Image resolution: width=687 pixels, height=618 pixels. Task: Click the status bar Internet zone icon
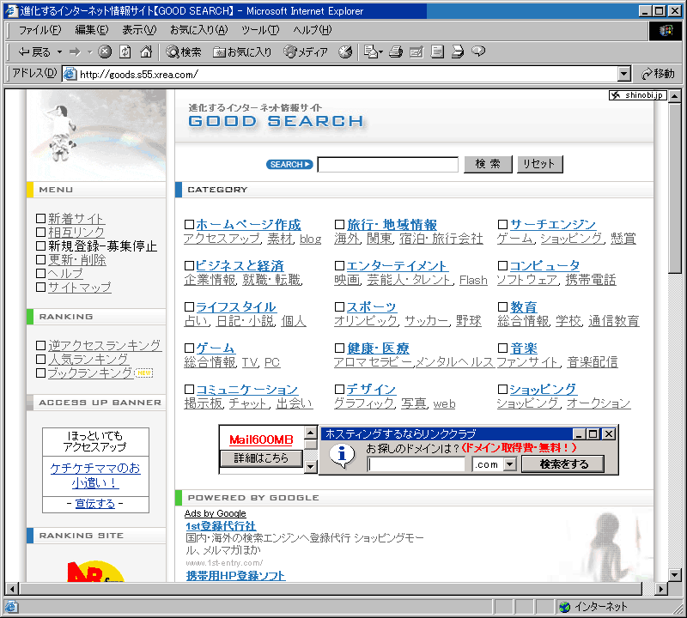(x=564, y=607)
